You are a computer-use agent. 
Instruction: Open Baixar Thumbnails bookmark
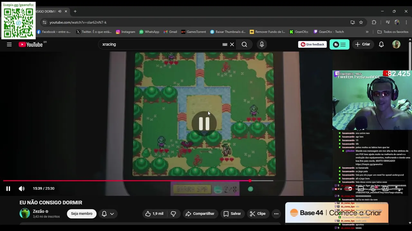(228, 32)
